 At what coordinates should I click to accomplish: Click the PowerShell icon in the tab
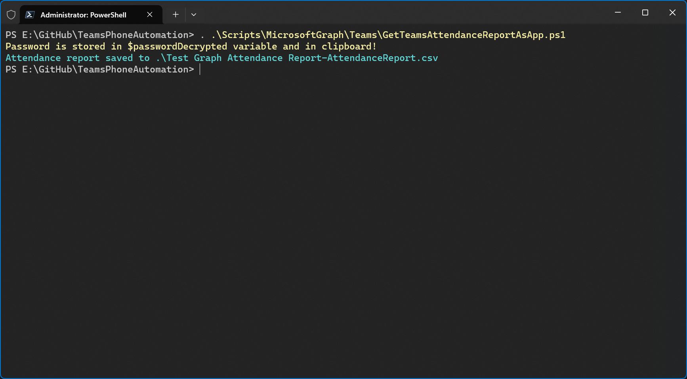pos(30,15)
